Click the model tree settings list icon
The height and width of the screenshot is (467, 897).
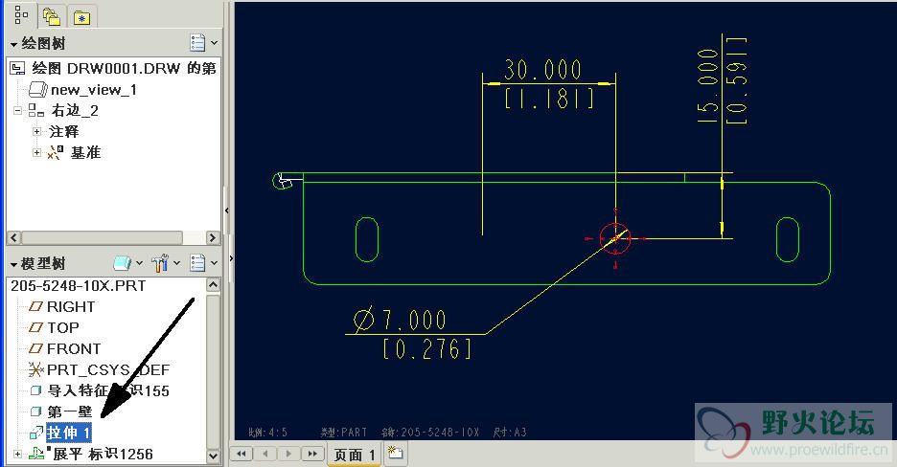[198, 263]
